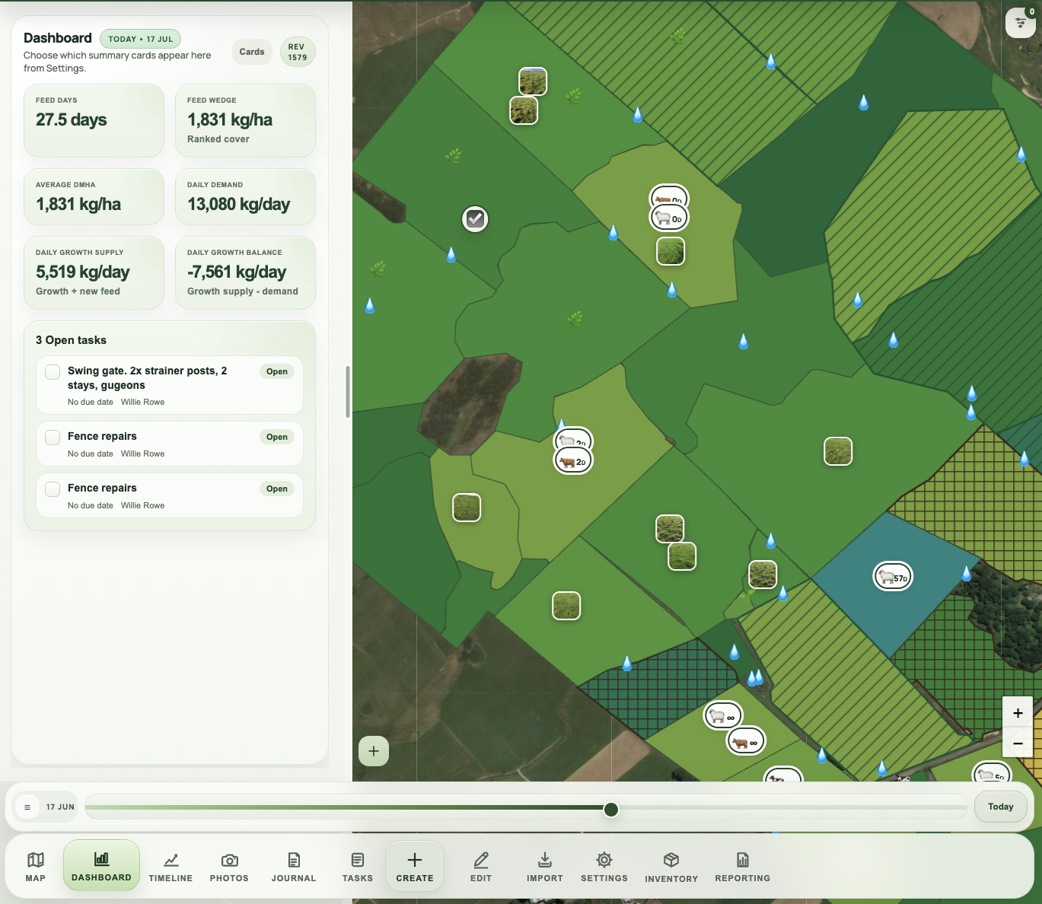Click 'Willie Rowe' on the Swing gate task

pos(142,402)
